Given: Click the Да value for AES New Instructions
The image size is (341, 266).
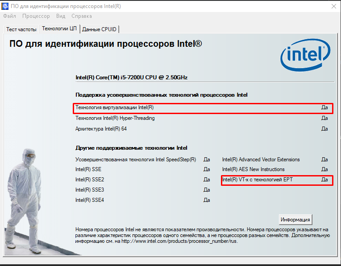Looking at the screenshot, I should click(x=324, y=169).
